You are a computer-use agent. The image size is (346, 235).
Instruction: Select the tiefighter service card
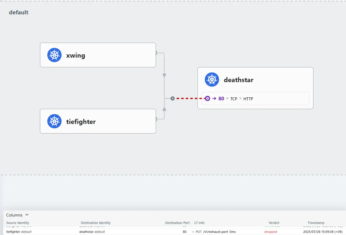coord(98,121)
